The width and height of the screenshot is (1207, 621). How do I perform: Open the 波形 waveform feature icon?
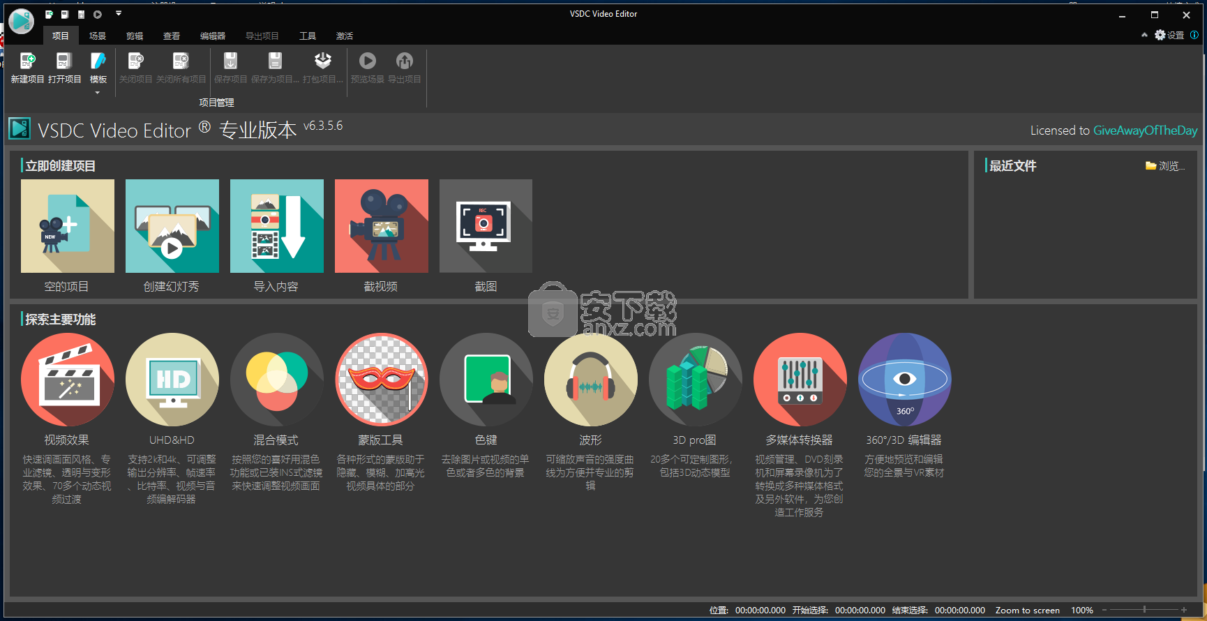(x=590, y=380)
